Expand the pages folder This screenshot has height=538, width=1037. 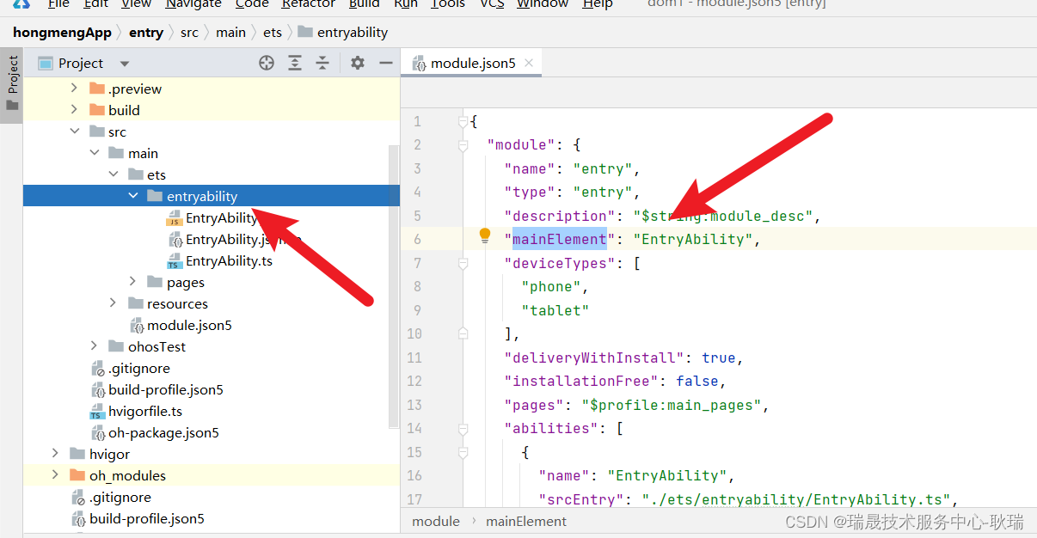[133, 282]
